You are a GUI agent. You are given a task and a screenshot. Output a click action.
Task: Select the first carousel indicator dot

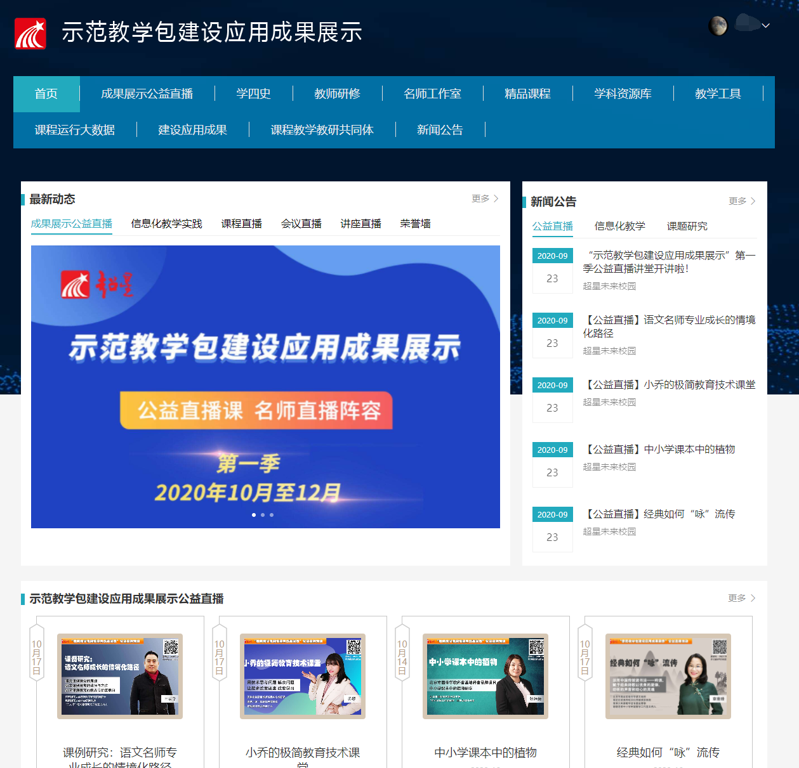[254, 515]
